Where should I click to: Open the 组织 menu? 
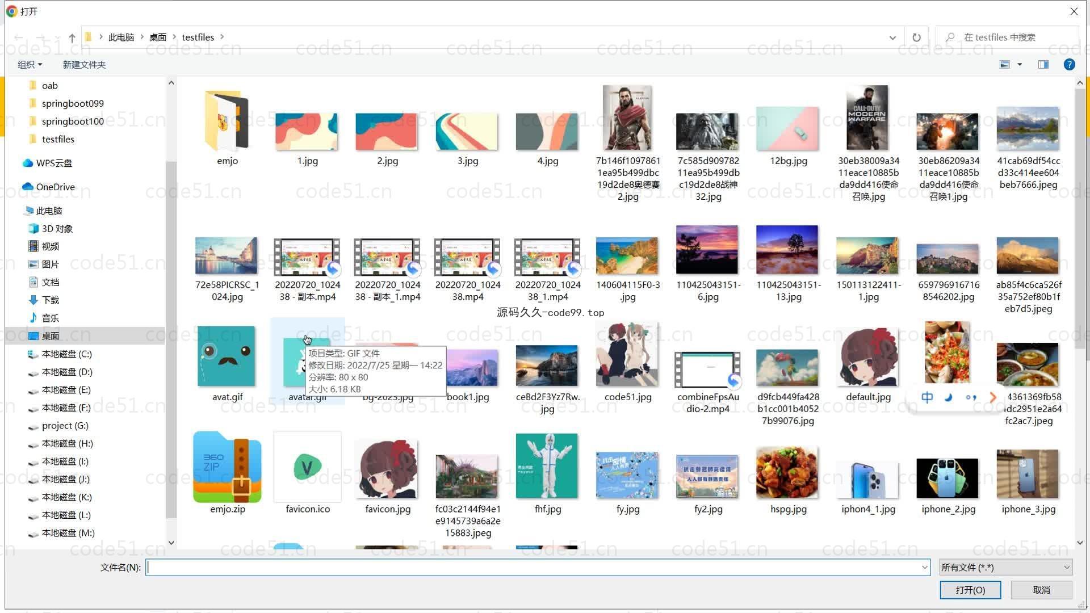[30, 65]
